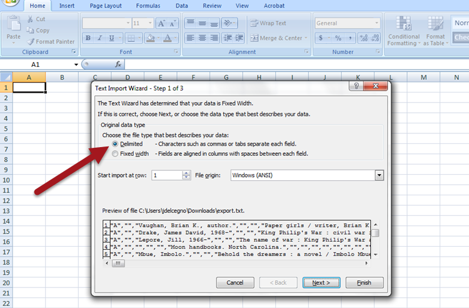The image size is (469, 308).
Task: Click Decrease Decimal icon
Action: 375,38
